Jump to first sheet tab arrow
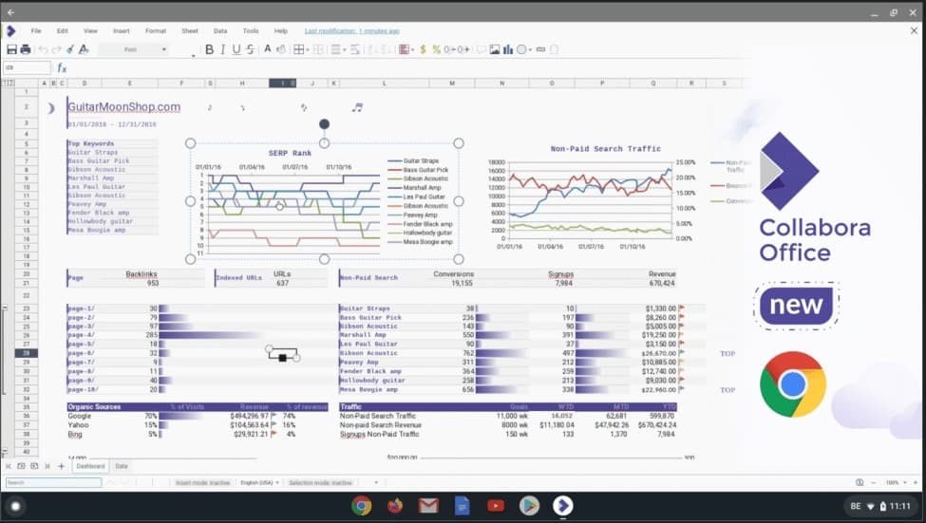Image resolution: width=926 pixels, height=523 pixels. coord(9,466)
